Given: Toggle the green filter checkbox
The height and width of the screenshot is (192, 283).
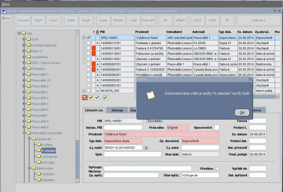Looking at the screenshot, I should 105,98.
